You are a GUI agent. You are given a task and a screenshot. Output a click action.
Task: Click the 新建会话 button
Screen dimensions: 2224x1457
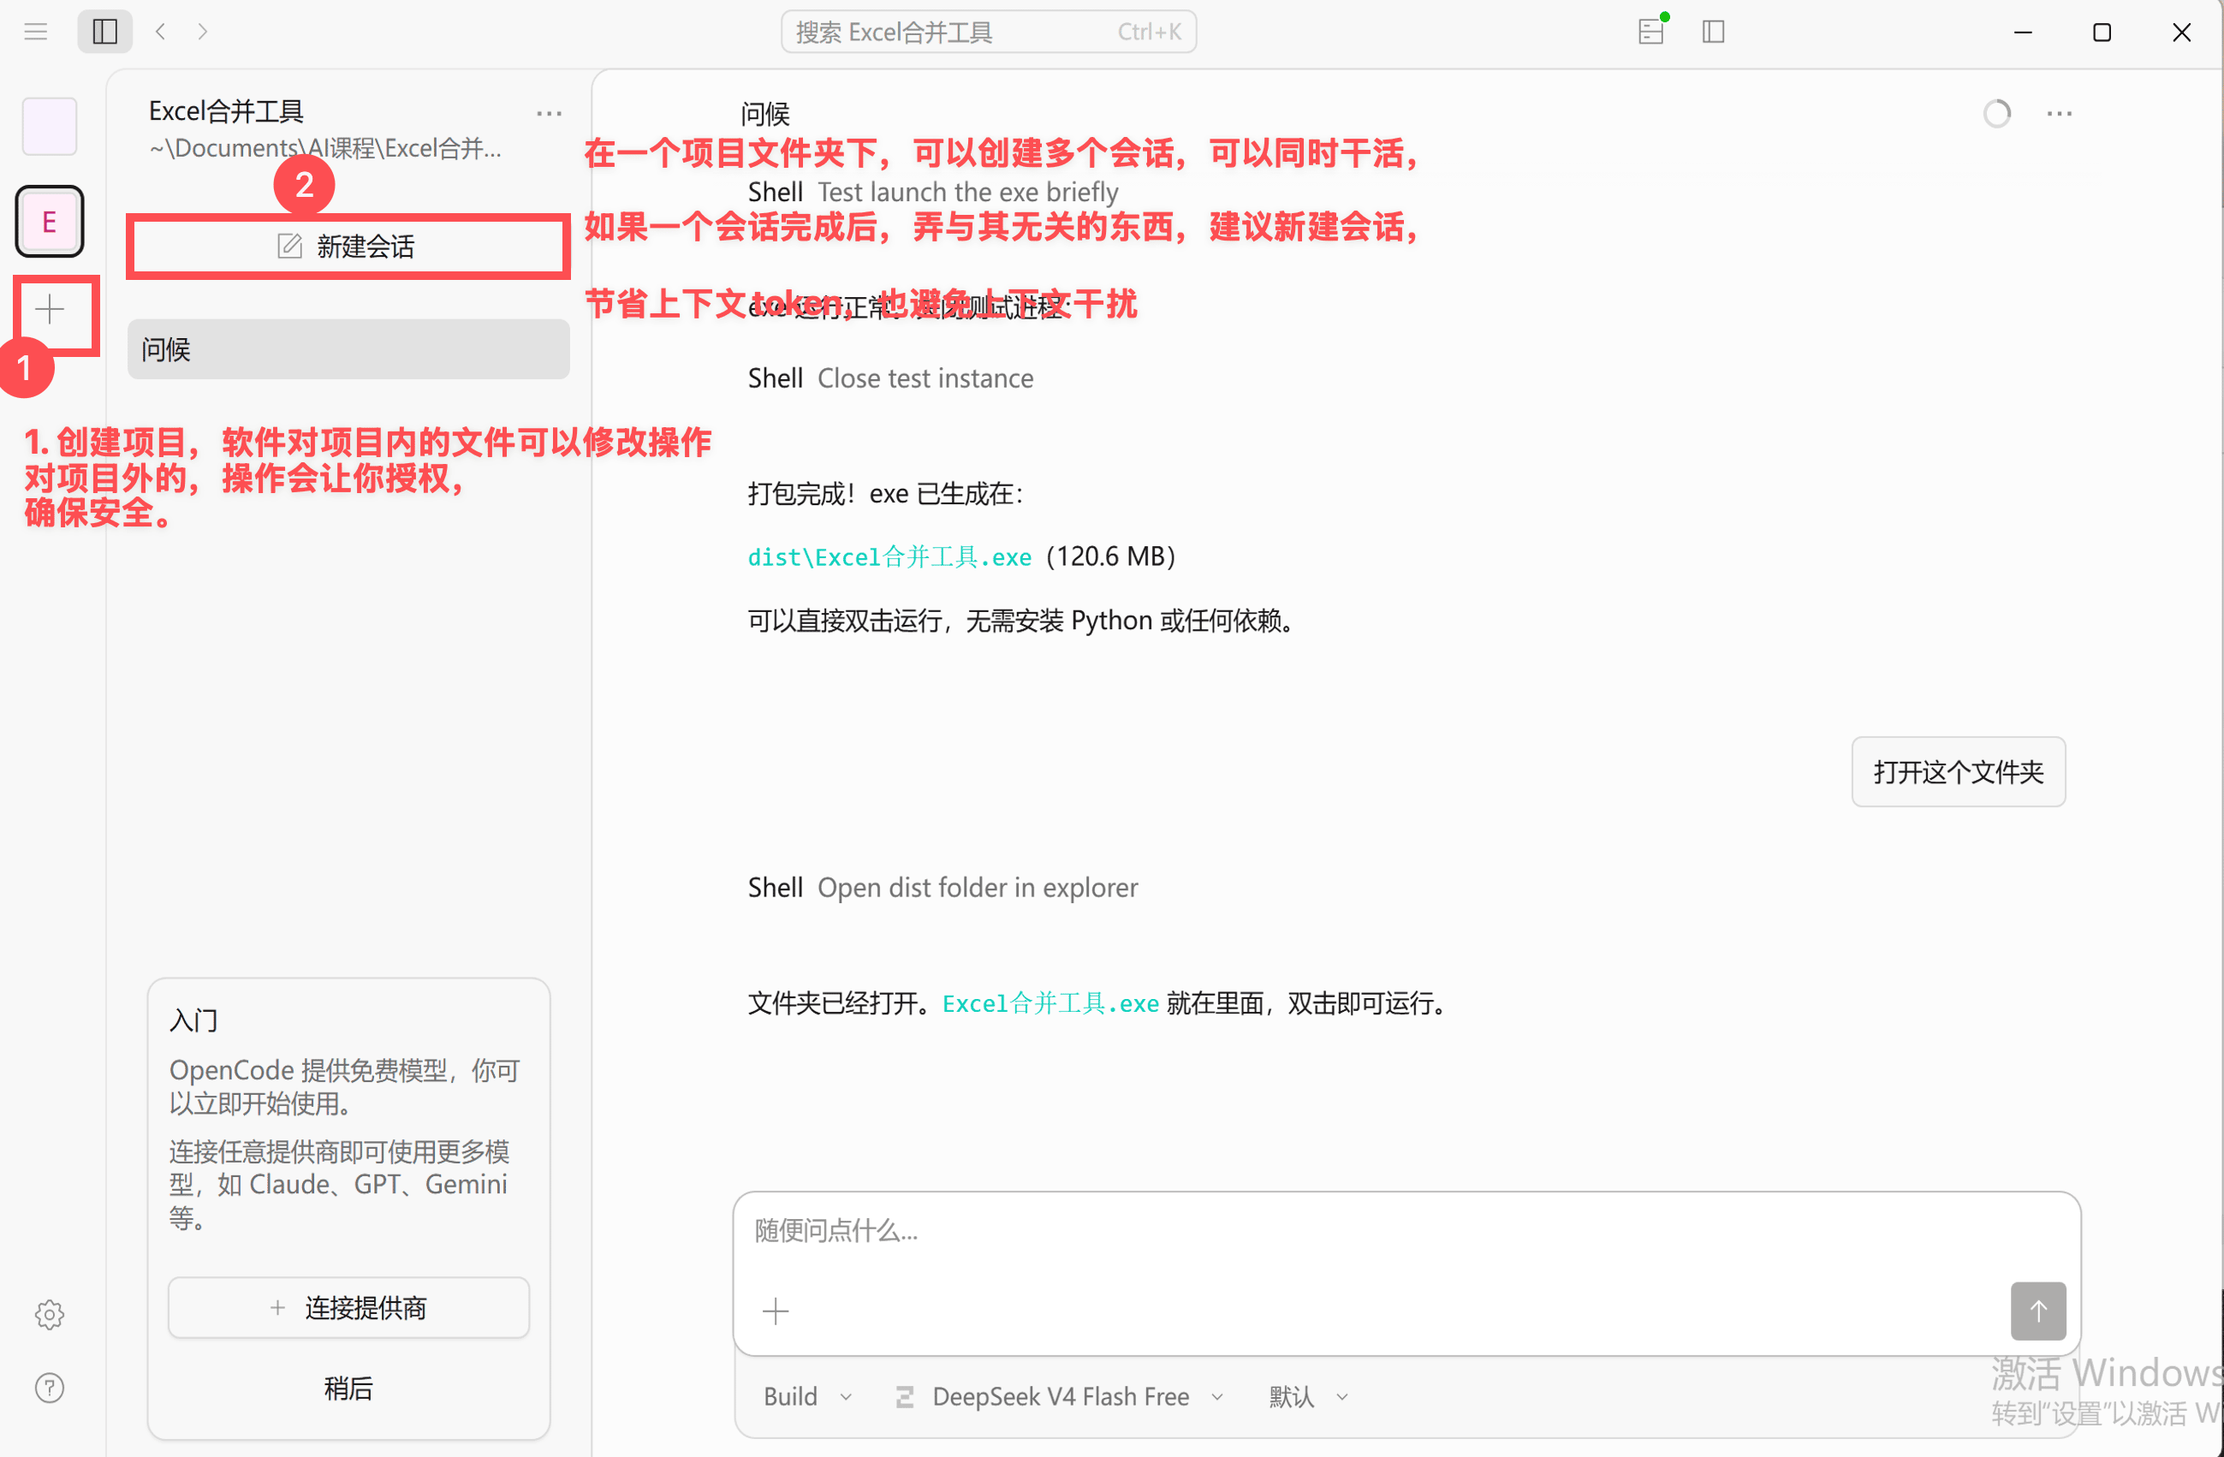click(348, 247)
